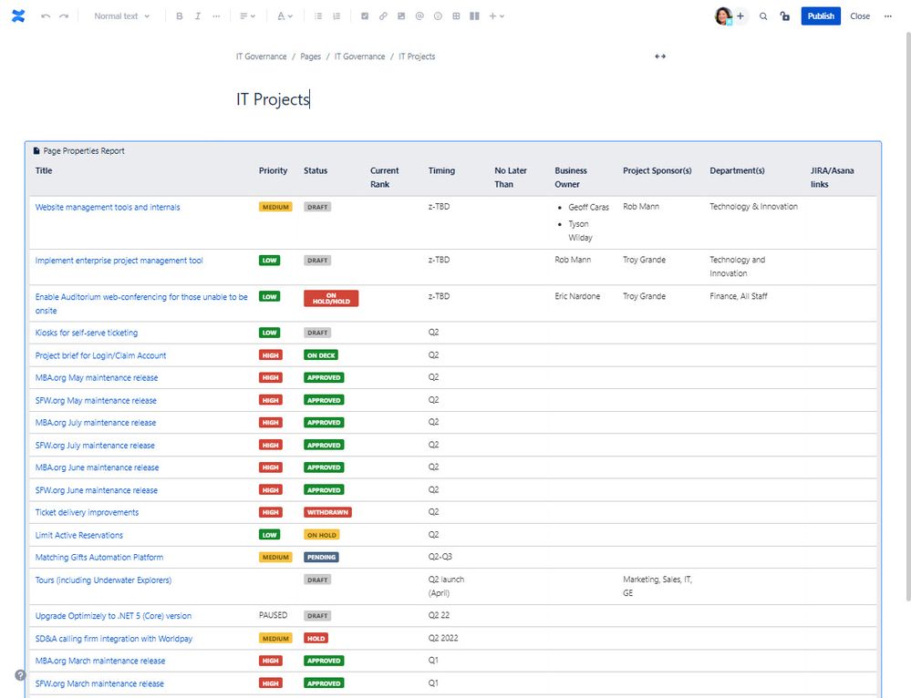
Task: Invite a collaborator with the plus icon
Action: coord(740,16)
